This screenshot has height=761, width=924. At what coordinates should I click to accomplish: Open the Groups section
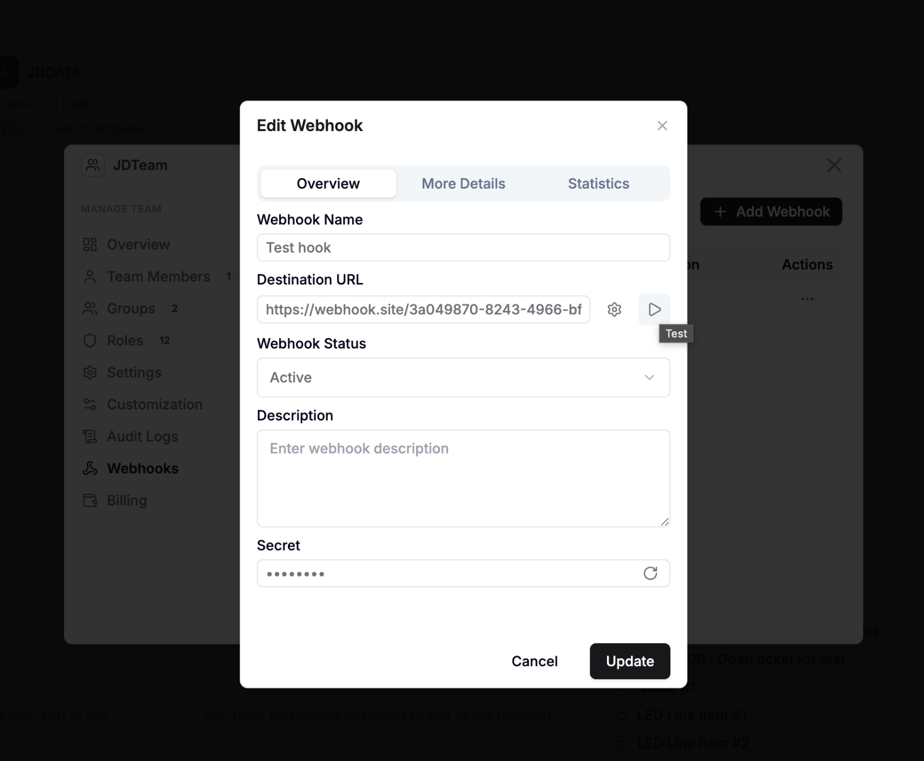tap(131, 309)
